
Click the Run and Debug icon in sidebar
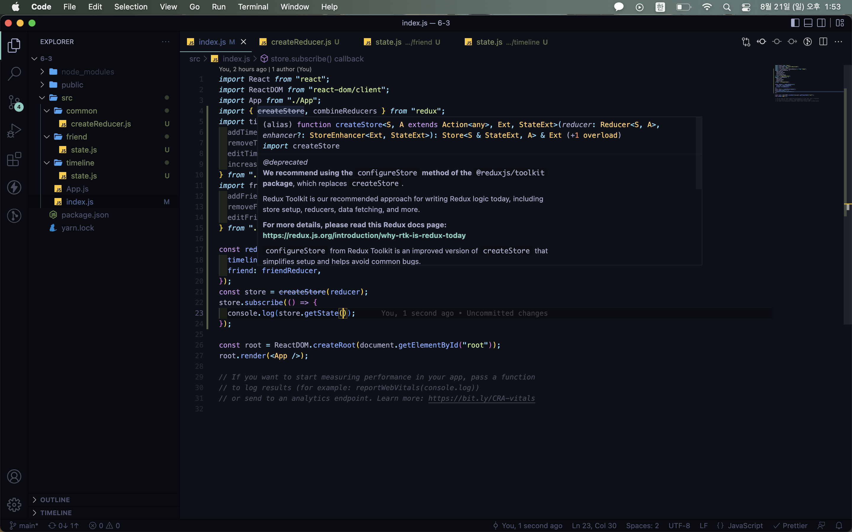15,131
